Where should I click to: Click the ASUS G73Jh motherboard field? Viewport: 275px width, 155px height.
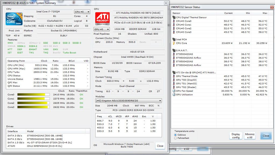click(x=137, y=52)
